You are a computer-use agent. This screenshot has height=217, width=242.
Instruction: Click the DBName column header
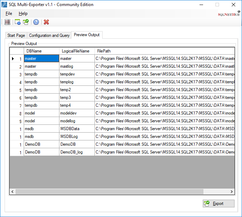[41, 51]
